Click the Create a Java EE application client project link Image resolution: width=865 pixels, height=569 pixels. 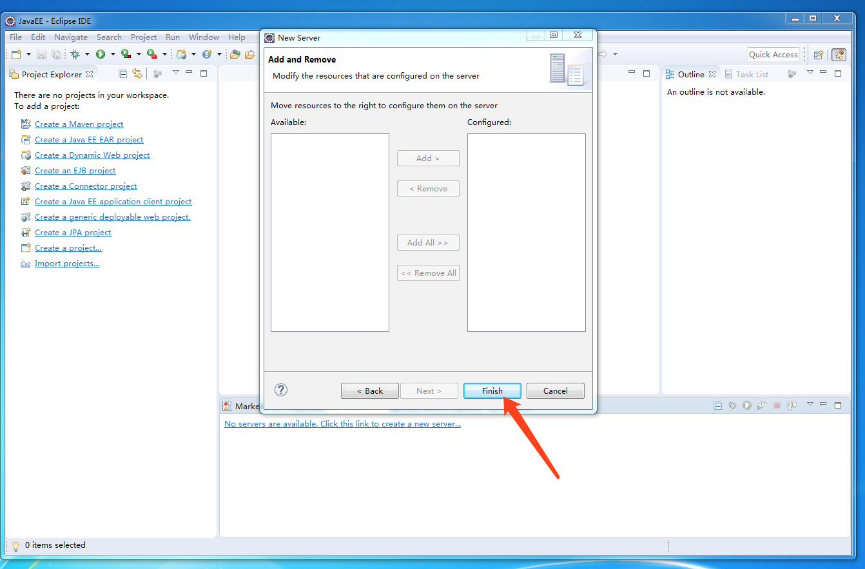(x=113, y=202)
